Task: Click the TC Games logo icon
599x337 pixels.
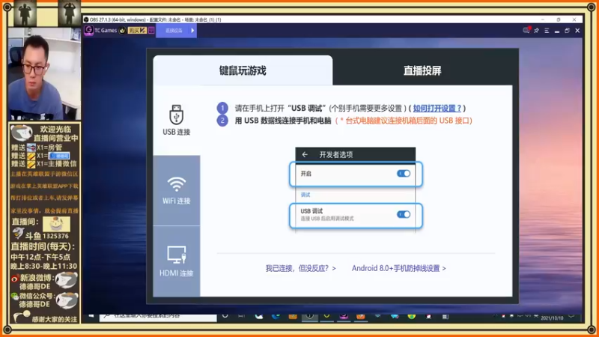Action: [x=88, y=30]
